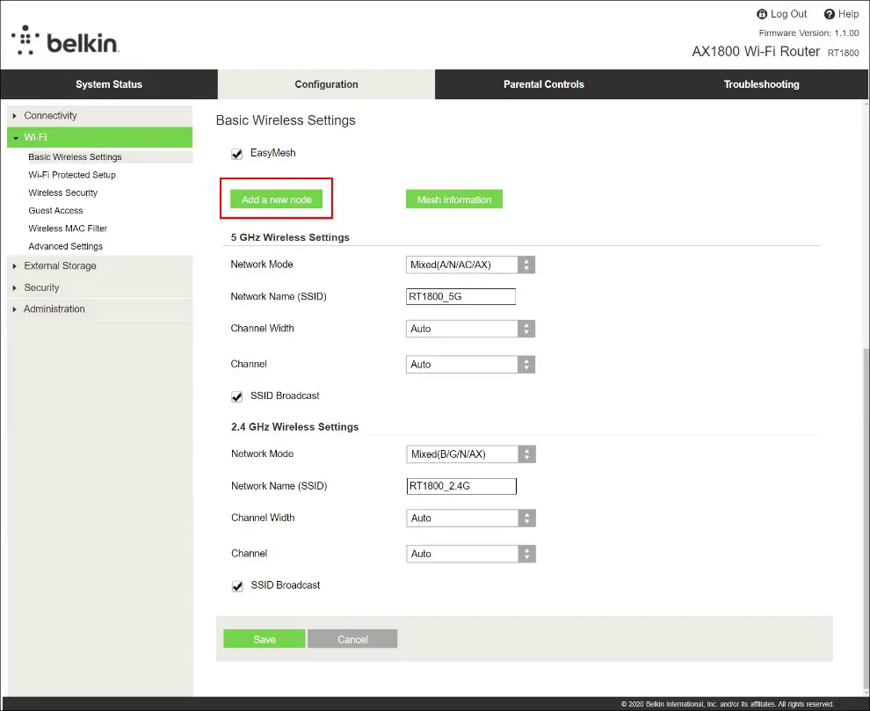Viewport: 870px width, 711px height.
Task: Open 5 GHz Channel dropdown
Action: click(x=470, y=365)
